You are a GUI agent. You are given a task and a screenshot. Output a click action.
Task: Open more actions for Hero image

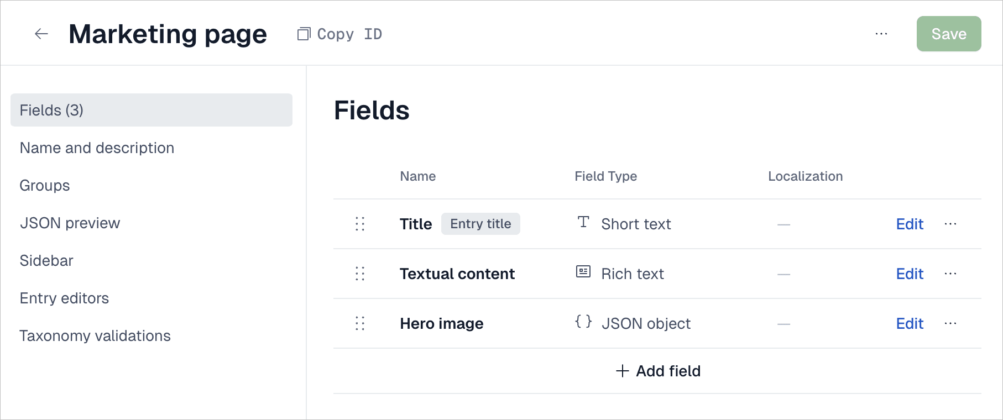[x=950, y=323]
